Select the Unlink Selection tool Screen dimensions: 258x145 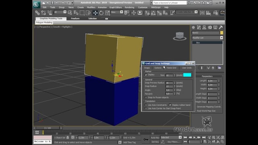[44, 12]
